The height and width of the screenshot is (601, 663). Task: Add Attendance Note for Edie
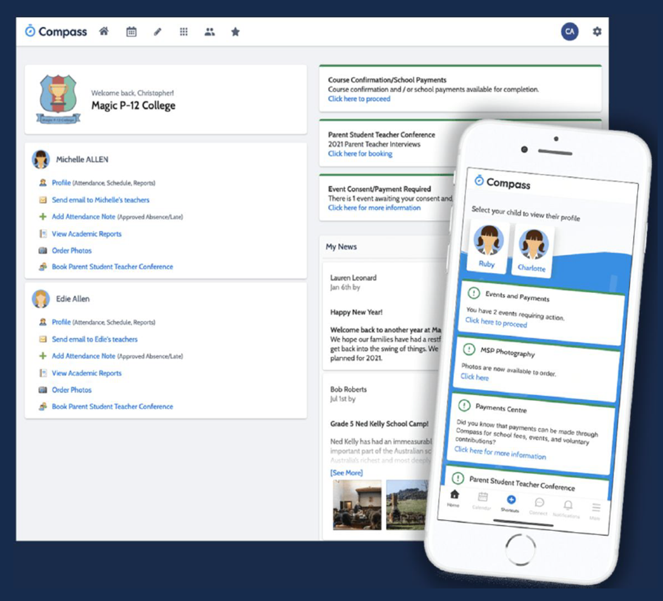(83, 356)
